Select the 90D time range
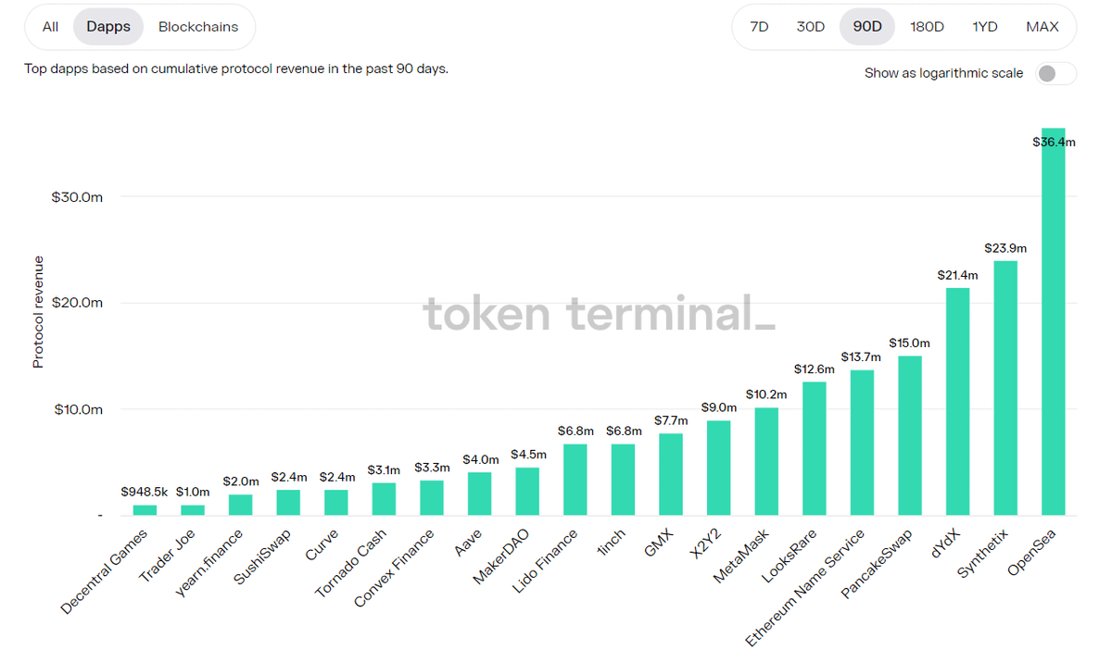Screen dimensions: 1112x650 tap(867, 27)
